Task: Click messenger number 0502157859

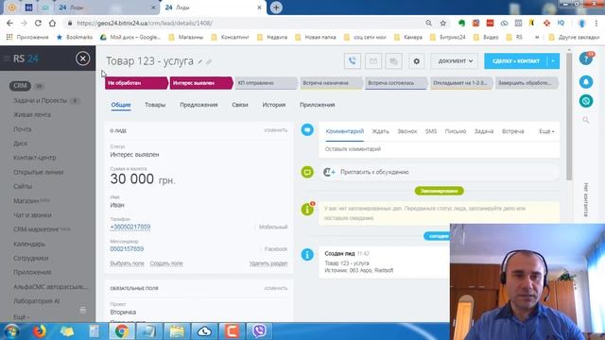Action: (x=127, y=249)
